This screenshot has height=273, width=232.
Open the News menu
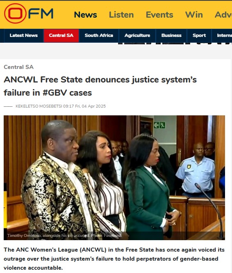point(86,15)
